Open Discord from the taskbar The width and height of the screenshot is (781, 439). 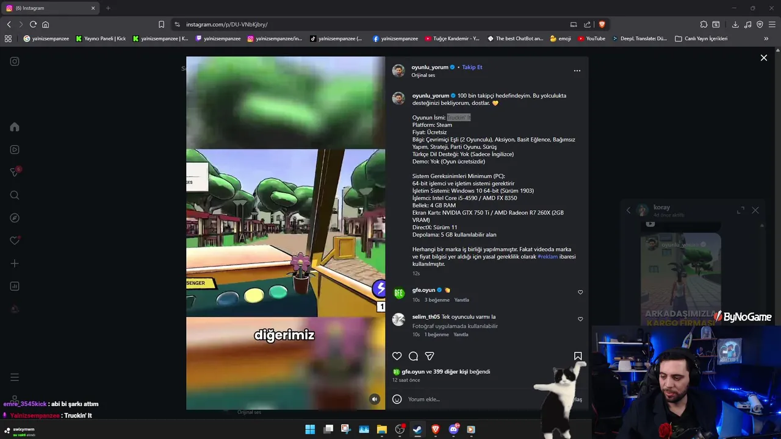click(453, 429)
